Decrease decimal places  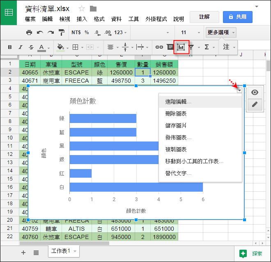pyautogui.click(x=97, y=33)
